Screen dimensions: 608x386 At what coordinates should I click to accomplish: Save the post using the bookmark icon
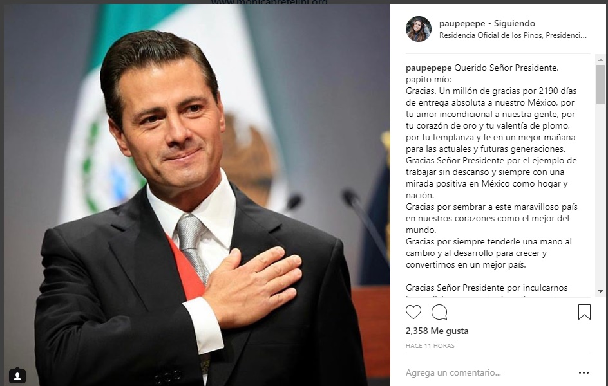(584, 312)
